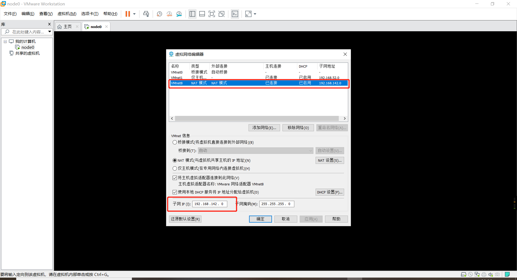This screenshot has height=280, width=517.
Task: Open the snapshot manager
Action: 179,14
